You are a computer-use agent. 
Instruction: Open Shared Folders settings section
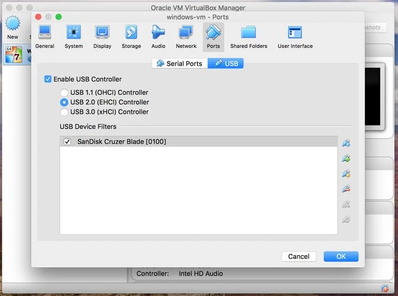coord(249,37)
